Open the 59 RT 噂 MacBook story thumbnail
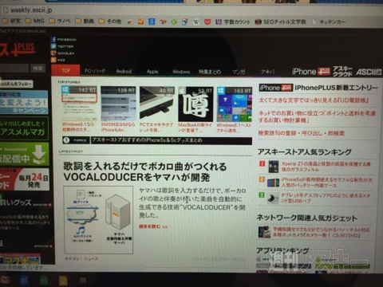Viewport: 383px width, 287px height. (195, 104)
